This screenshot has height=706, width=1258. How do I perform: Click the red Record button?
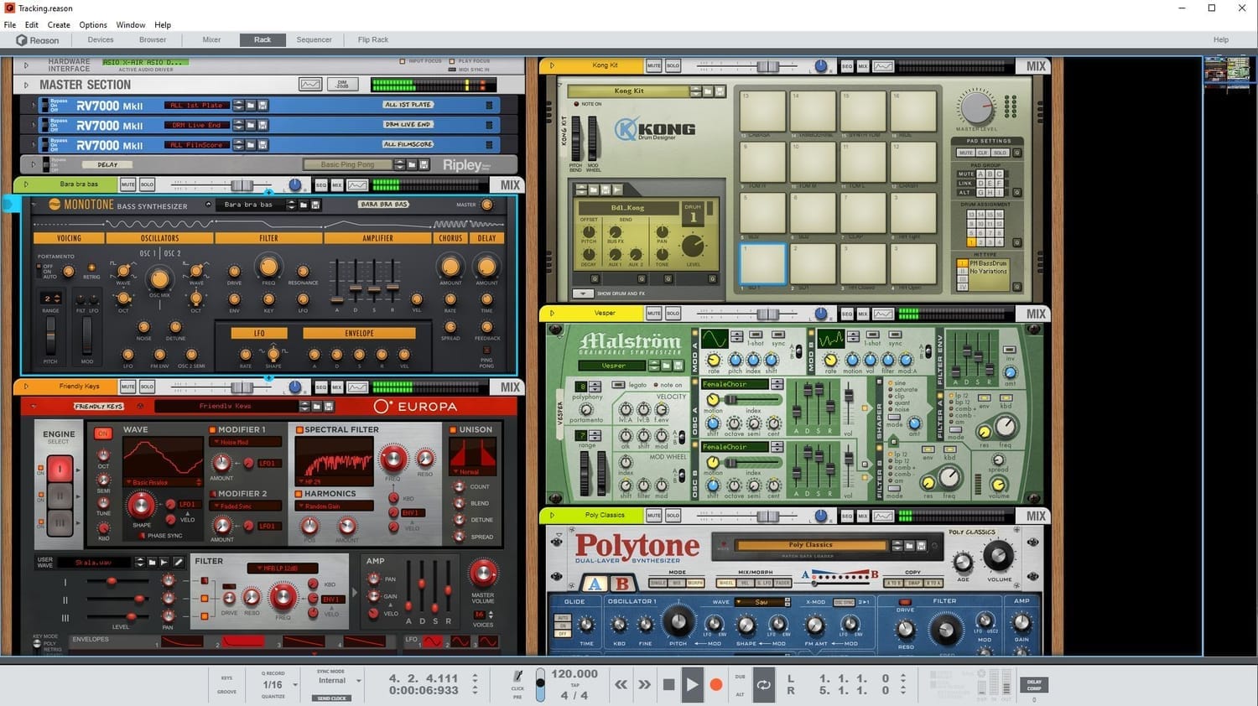716,684
